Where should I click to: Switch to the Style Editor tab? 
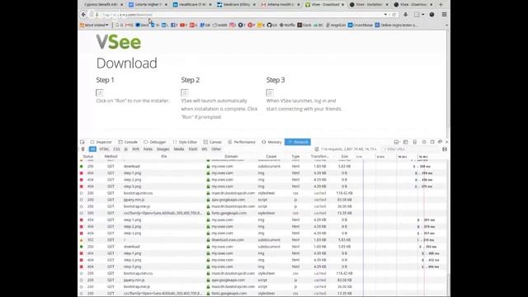pos(185,142)
